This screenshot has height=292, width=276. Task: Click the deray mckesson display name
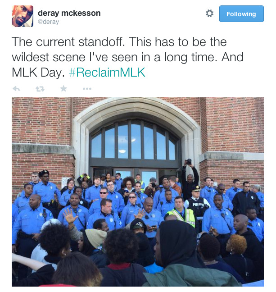pyautogui.click(x=69, y=13)
